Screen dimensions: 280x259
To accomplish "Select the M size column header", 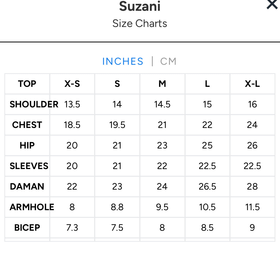I will pyautogui.click(x=162, y=84).
